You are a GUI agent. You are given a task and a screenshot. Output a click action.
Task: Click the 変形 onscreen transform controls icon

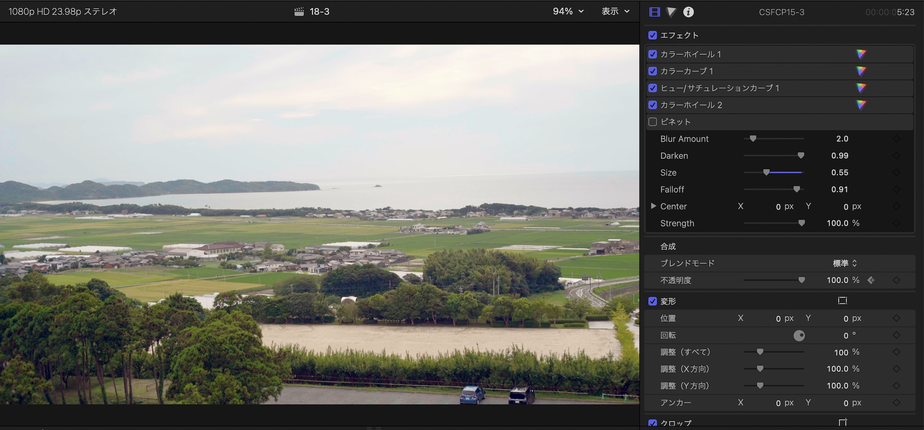click(x=842, y=301)
